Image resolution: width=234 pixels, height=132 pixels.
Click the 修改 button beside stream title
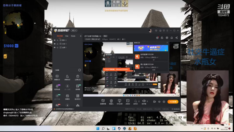(x=105, y=36)
